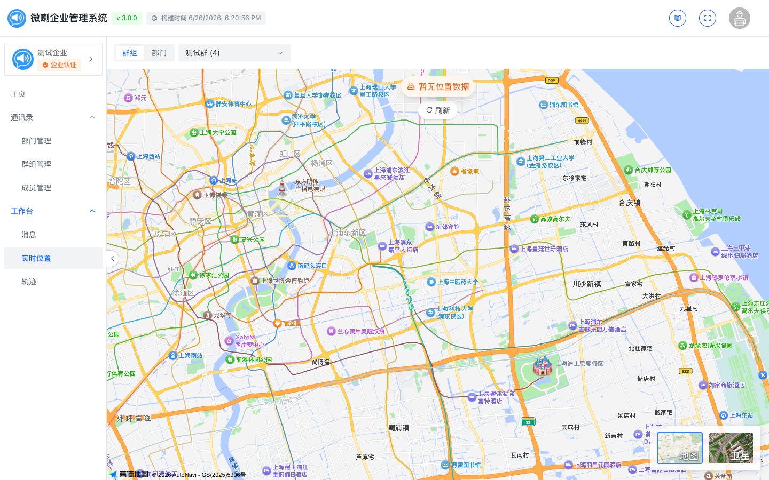
Task: Click the 同济大学 university marker
Action: point(286,121)
